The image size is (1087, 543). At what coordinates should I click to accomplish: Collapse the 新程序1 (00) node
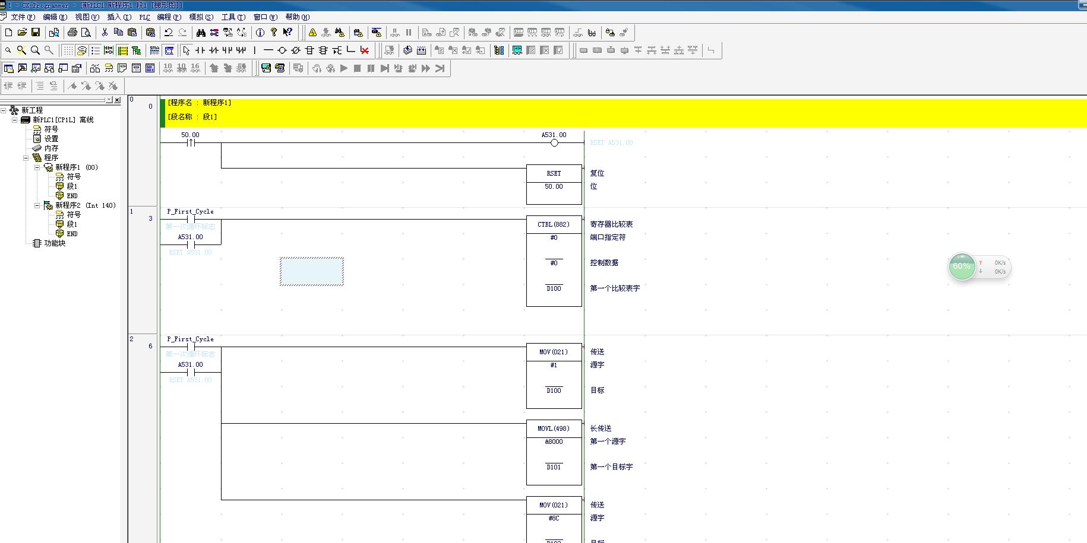click(x=37, y=167)
